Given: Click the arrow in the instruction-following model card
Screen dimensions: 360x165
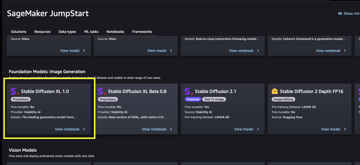Looking at the screenshot, I should [258, 51].
